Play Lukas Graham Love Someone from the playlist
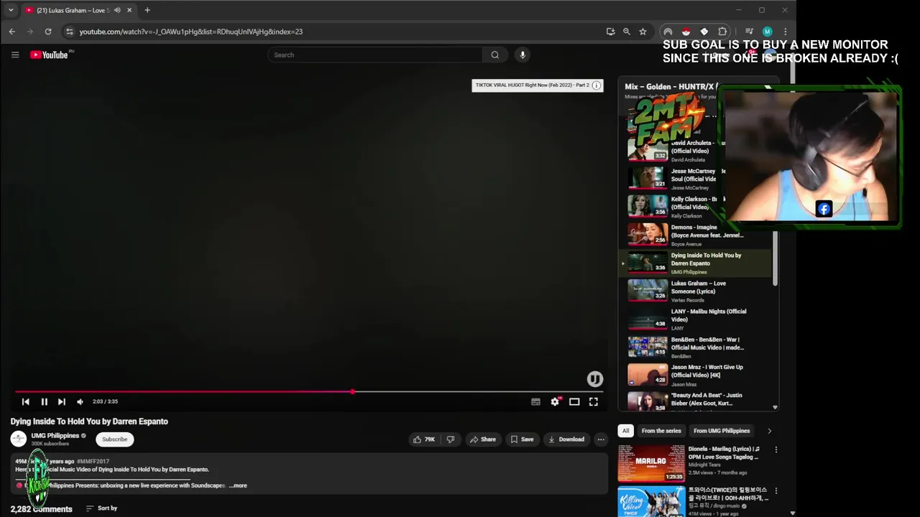This screenshot has width=920, height=517. pyautogui.click(x=695, y=291)
